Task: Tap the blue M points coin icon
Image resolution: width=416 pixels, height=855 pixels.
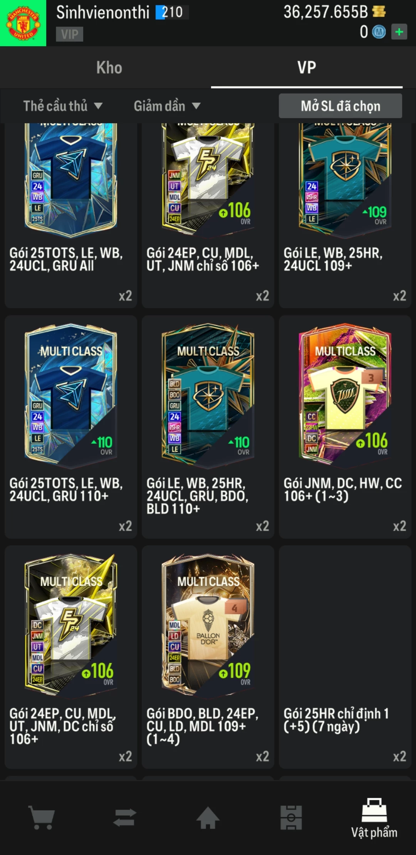Action: pyautogui.click(x=379, y=32)
